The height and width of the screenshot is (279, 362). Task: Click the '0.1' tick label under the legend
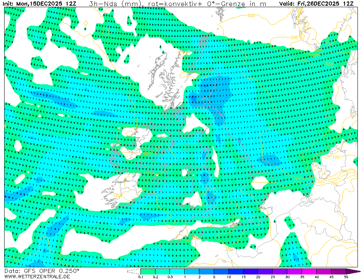(x=140, y=277)
